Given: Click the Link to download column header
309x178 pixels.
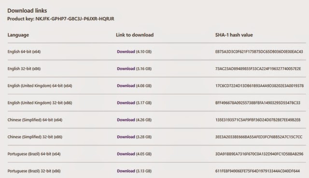Looking at the screenshot, I should click(x=135, y=35).
